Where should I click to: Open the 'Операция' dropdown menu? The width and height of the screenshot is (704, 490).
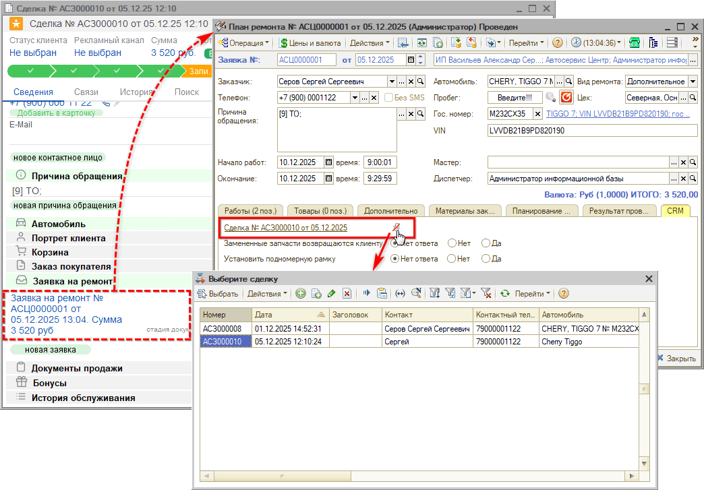(243, 42)
